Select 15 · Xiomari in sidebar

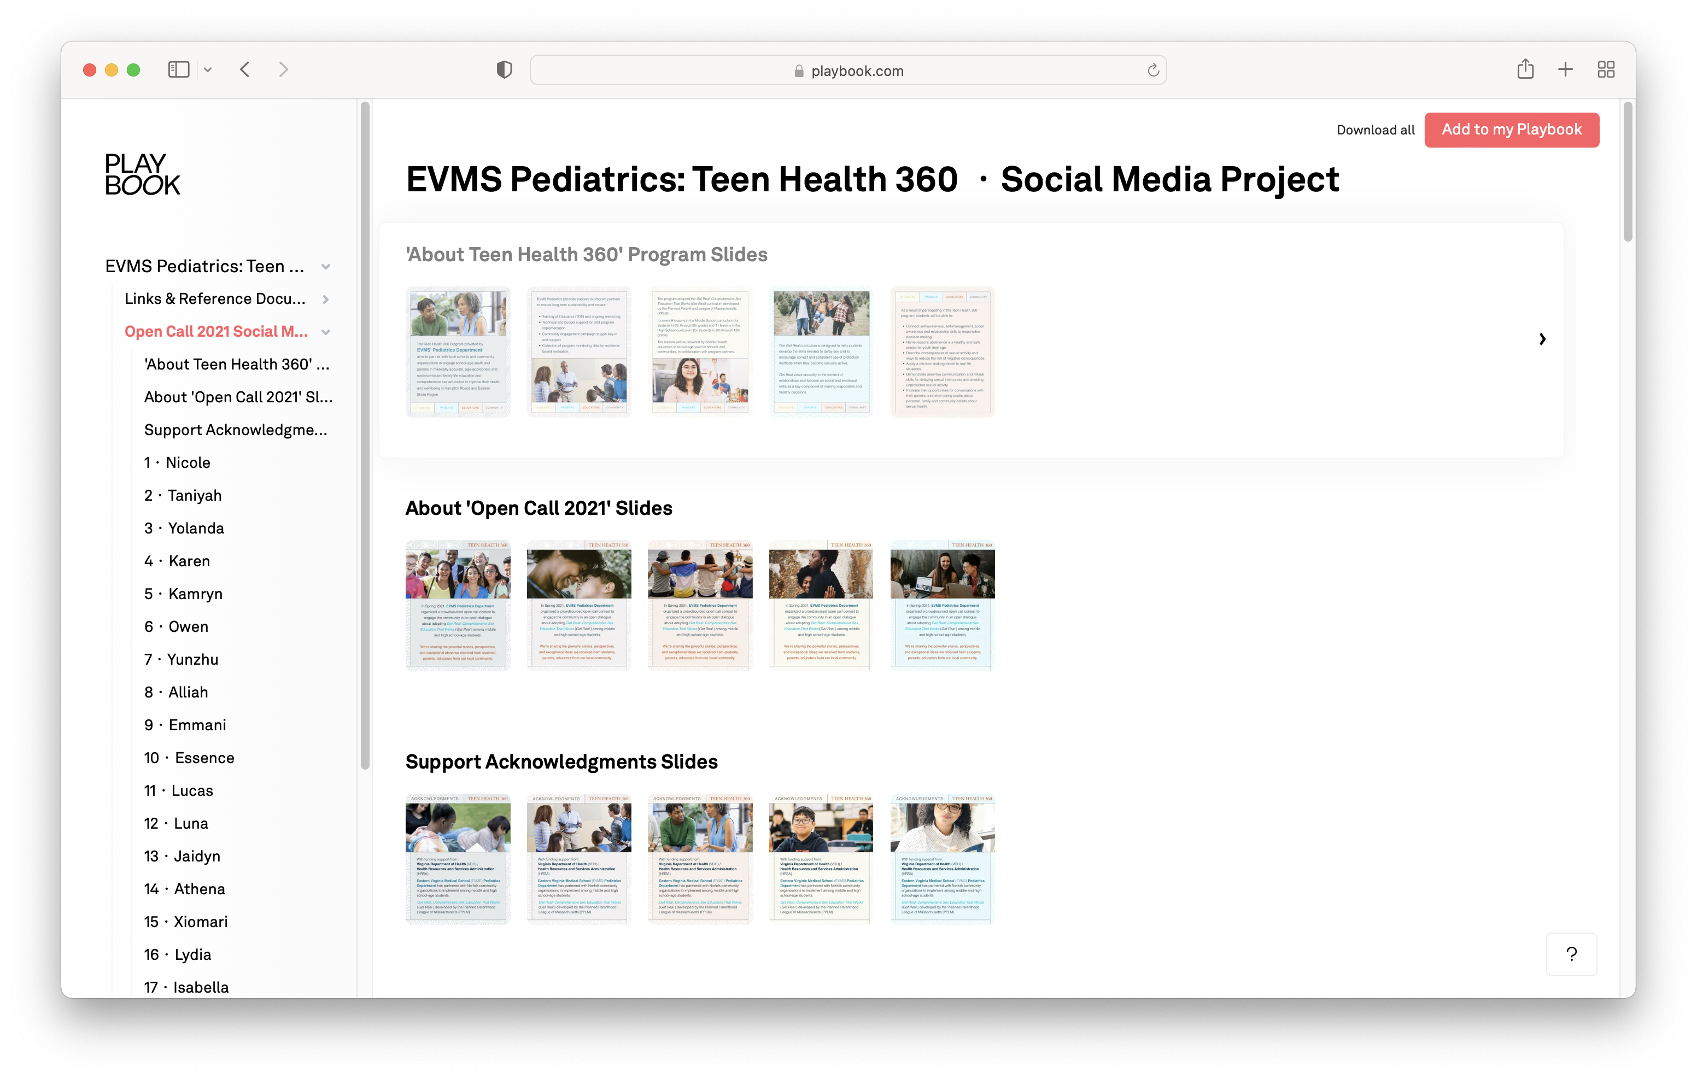186,922
